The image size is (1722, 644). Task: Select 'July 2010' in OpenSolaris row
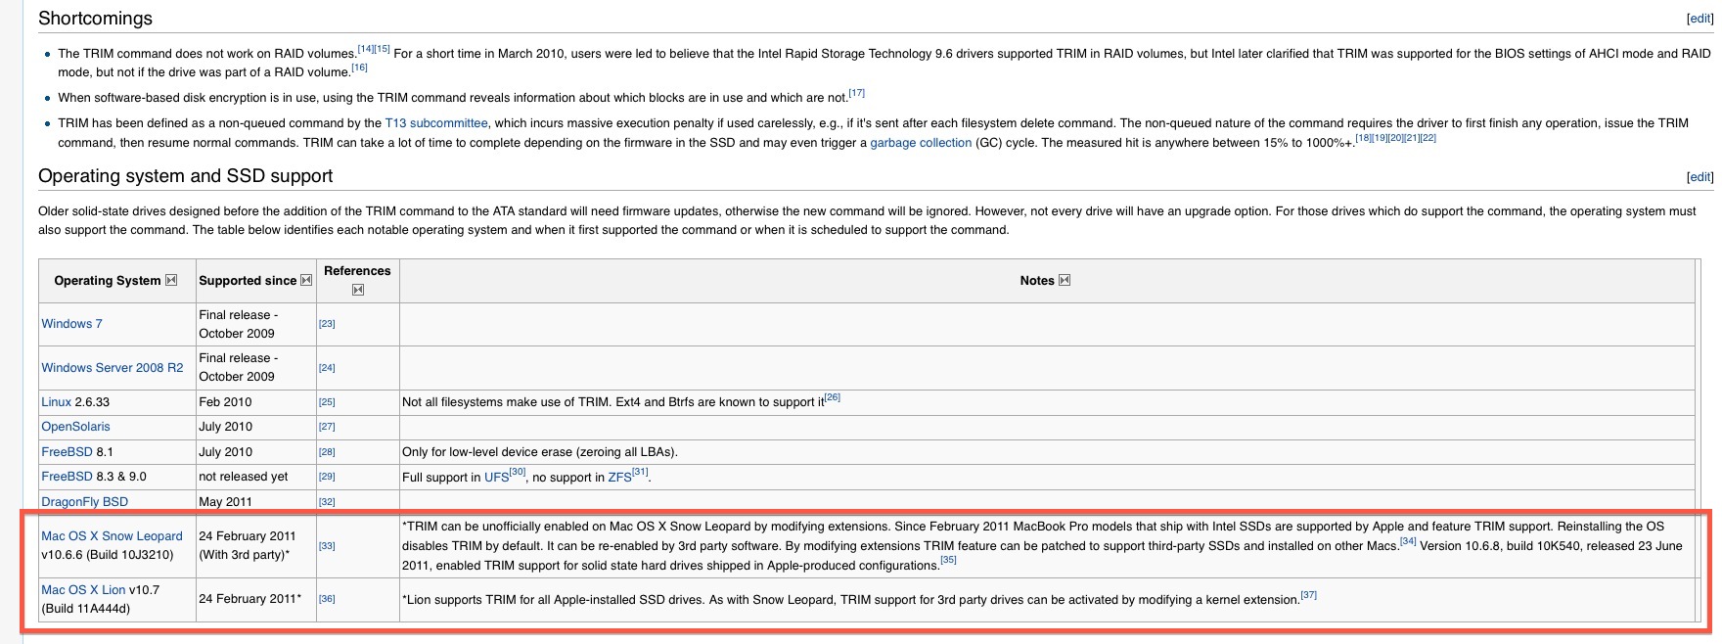click(225, 427)
